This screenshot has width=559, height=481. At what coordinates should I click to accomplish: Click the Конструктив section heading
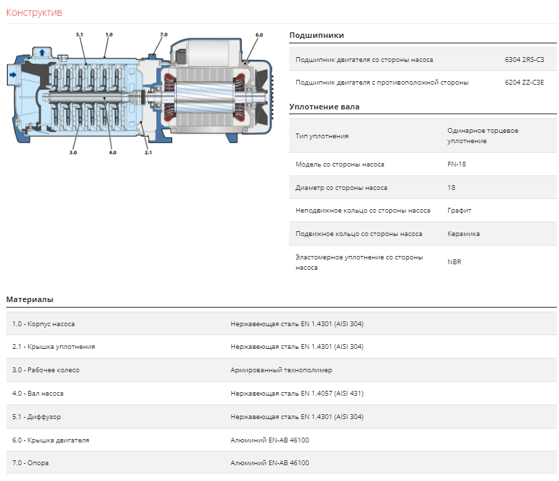coord(34,12)
